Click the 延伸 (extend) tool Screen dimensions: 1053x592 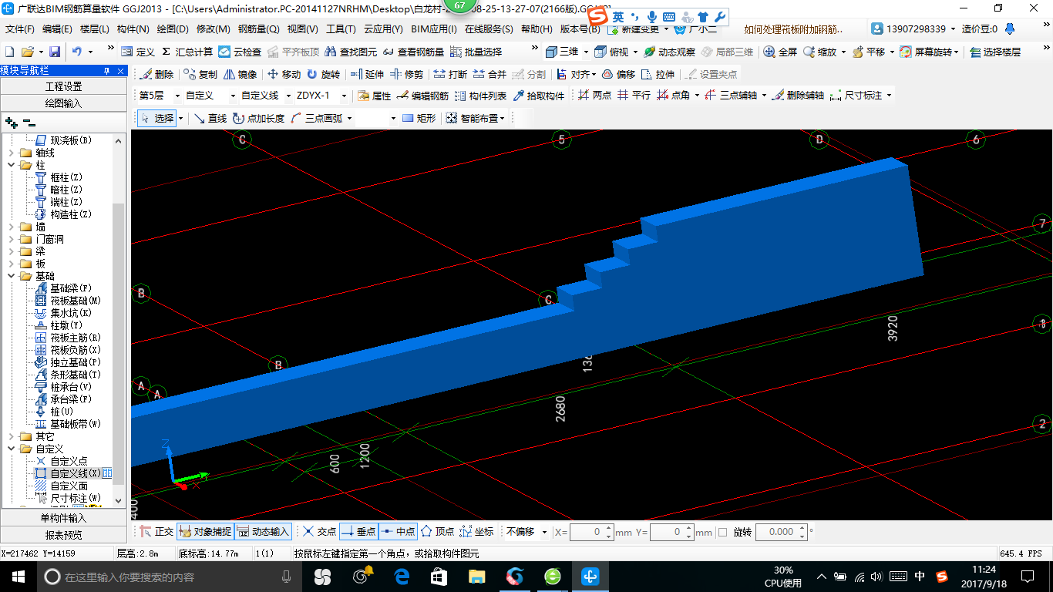click(367, 75)
